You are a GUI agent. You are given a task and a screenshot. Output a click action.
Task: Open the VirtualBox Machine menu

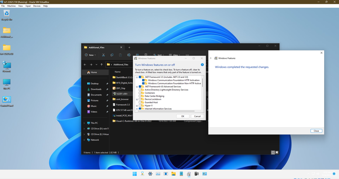pos(11,6)
